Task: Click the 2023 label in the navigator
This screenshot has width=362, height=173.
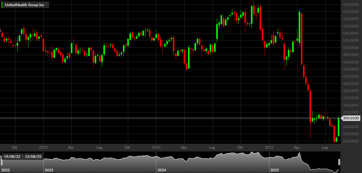Action: [49, 170]
